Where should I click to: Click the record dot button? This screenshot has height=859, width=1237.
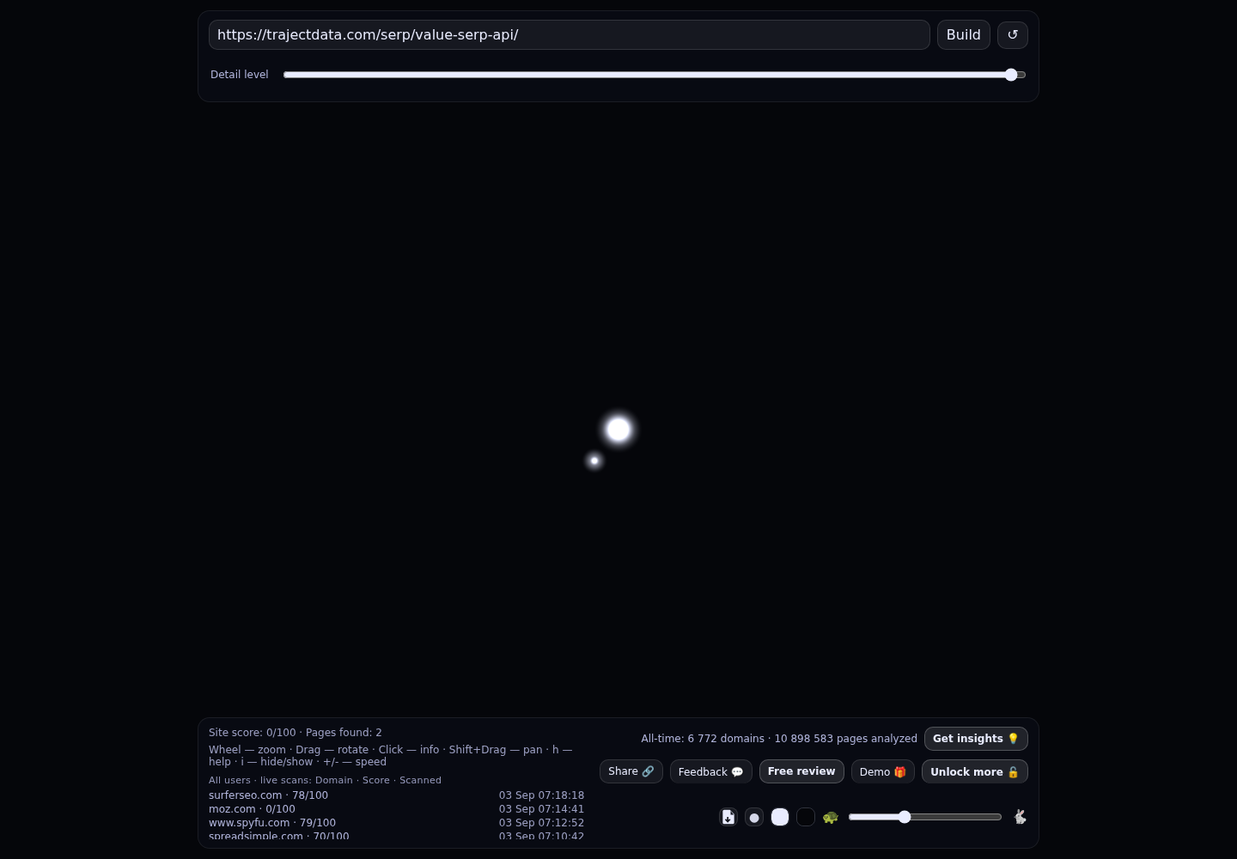pos(754,817)
